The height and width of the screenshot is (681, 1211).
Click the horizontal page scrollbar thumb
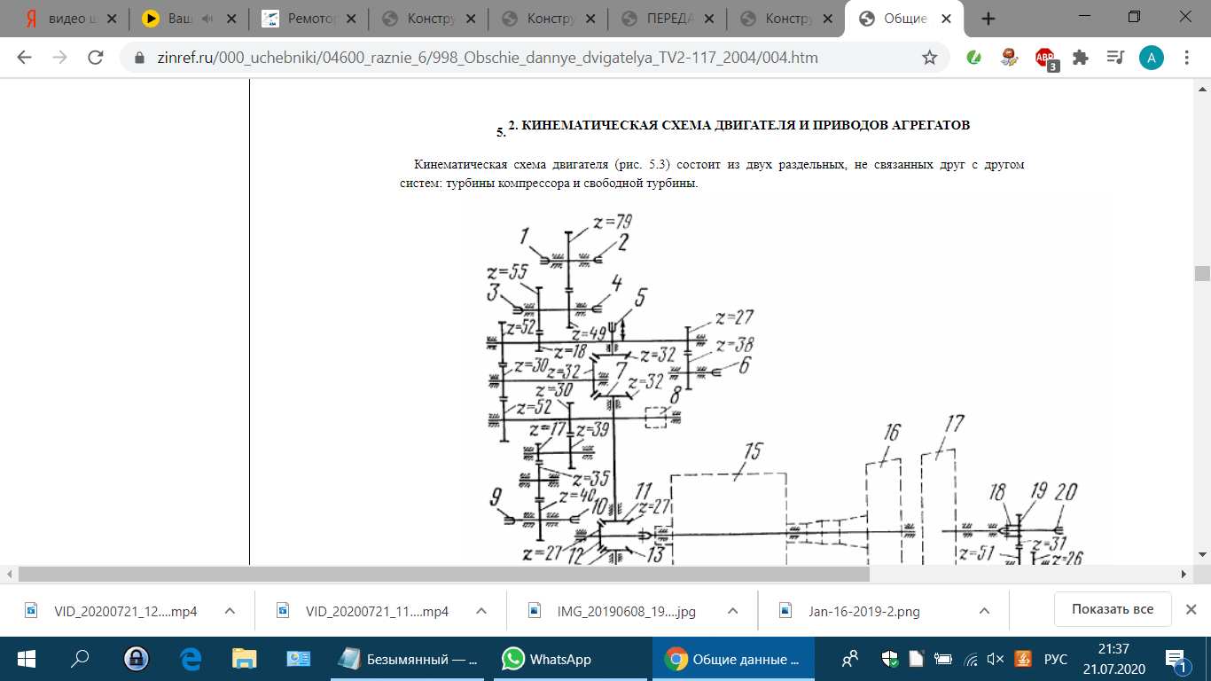pos(443,575)
